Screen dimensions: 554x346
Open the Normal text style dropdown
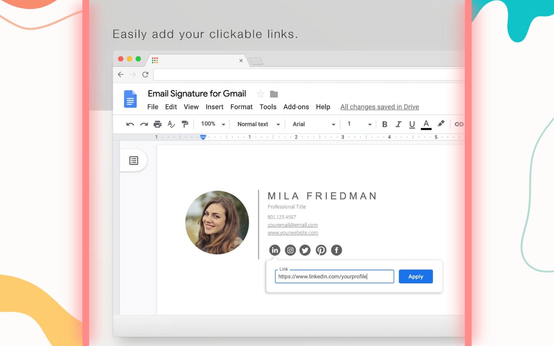(257, 124)
